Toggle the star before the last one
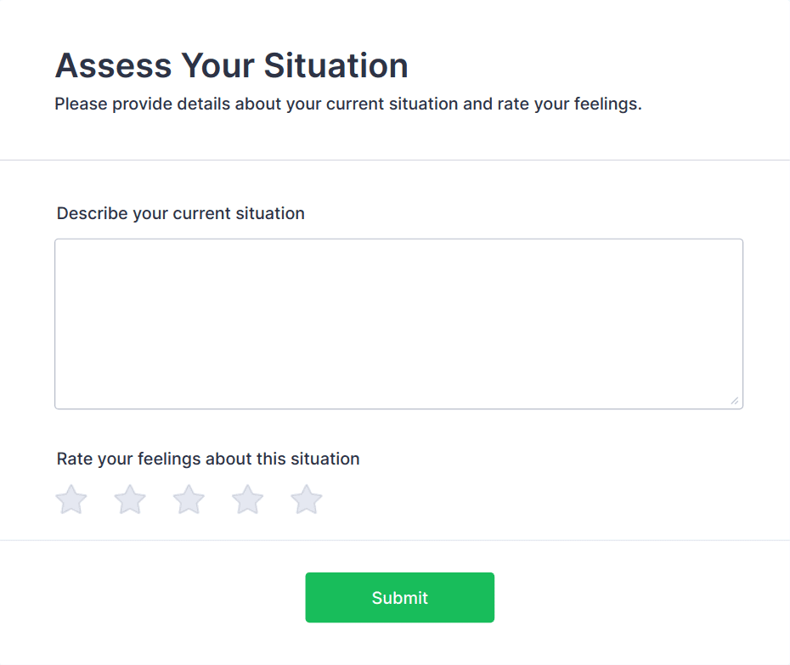Image resolution: width=790 pixels, height=665 pixels. [x=248, y=499]
